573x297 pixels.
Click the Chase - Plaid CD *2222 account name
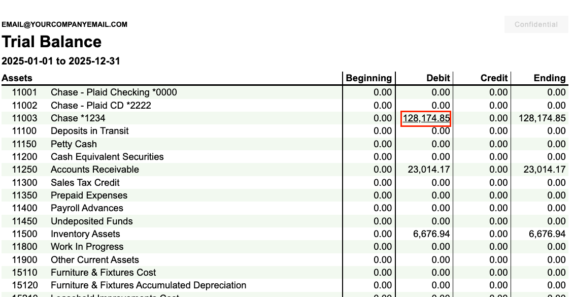click(100, 106)
